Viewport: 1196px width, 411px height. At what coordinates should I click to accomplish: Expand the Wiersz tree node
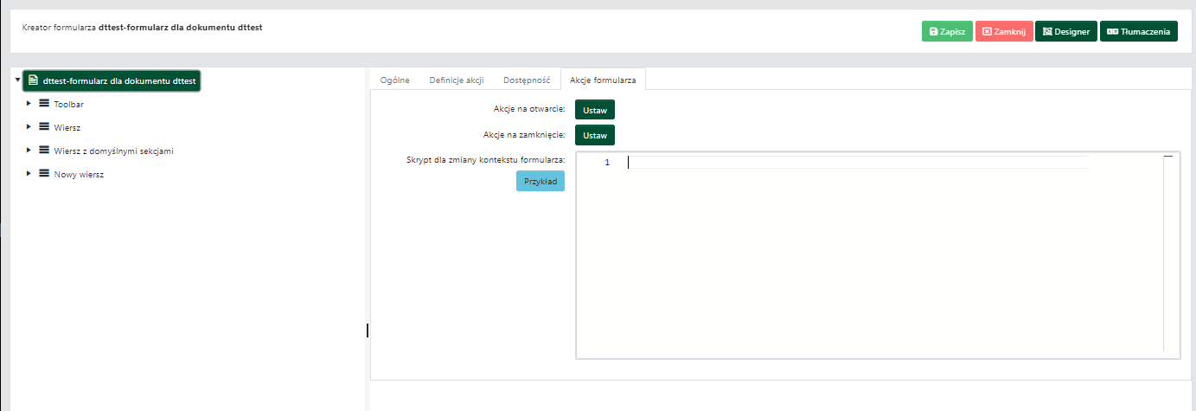point(29,127)
